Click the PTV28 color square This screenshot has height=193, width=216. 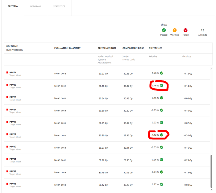pyautogui.click(x=7, y=122)
